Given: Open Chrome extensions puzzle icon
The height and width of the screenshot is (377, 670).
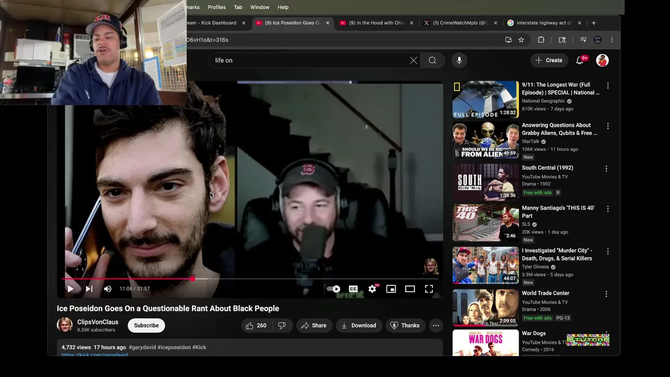Looking at the screenshot, I should coord(541,40).
